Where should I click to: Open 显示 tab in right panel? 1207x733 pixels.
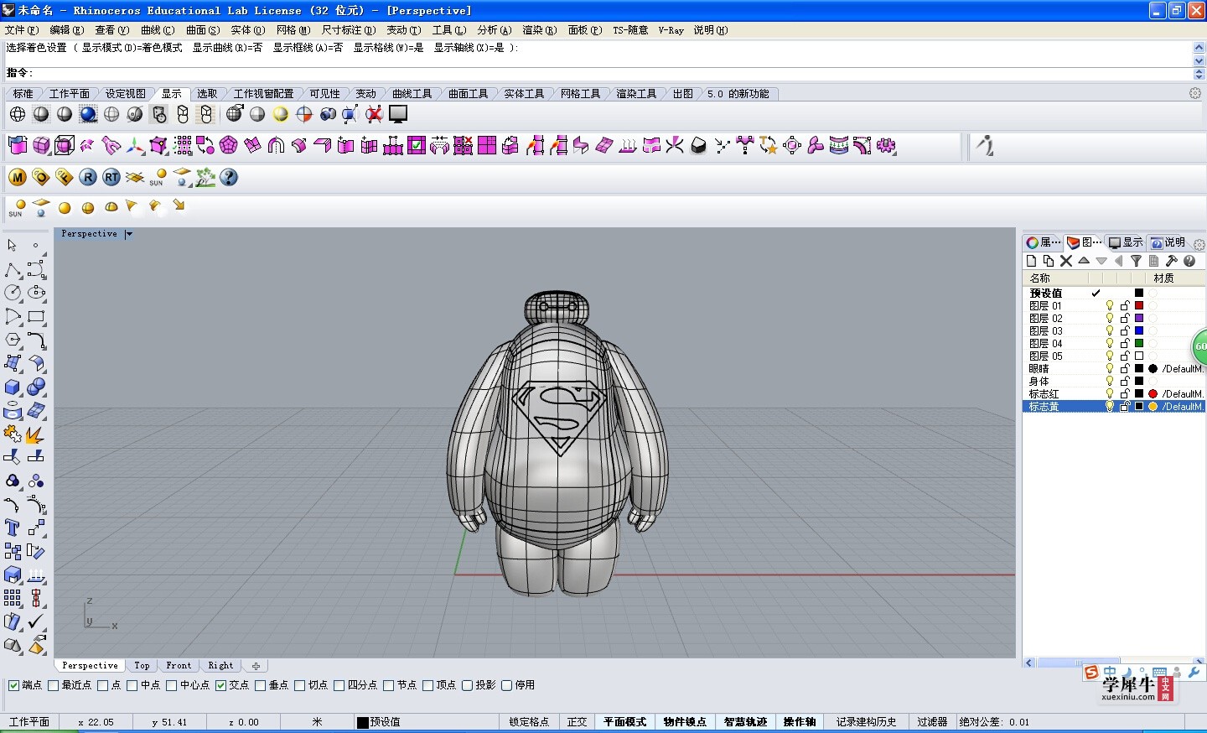coord(1126,242)
